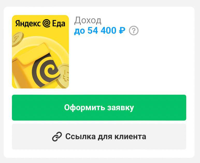The image size is (200, 163).
Task: Click the chain link icon
Action: click(57, 137)
